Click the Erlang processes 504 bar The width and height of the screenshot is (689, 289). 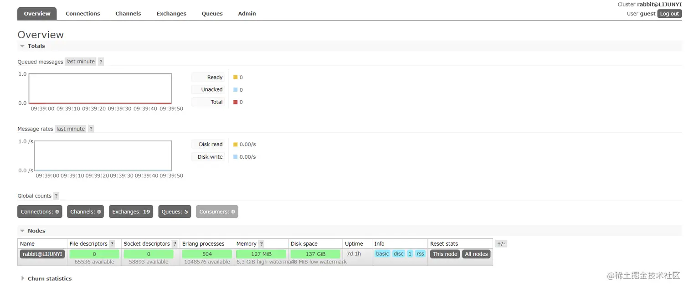click(207, 254)
